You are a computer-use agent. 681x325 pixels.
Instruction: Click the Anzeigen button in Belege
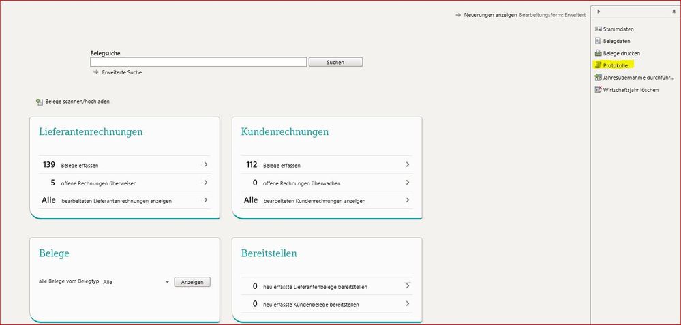192,282
